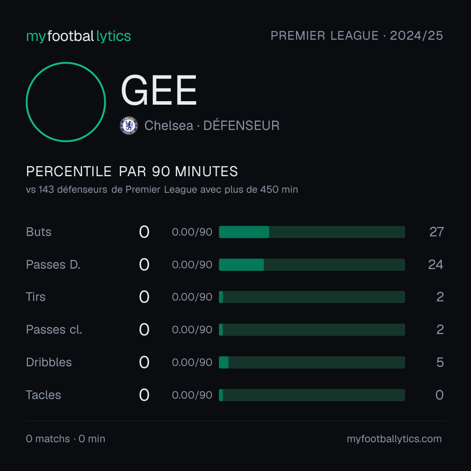Select the Dribbles stat label
This screenshot has height=471, width=471.
pos(49,362)
